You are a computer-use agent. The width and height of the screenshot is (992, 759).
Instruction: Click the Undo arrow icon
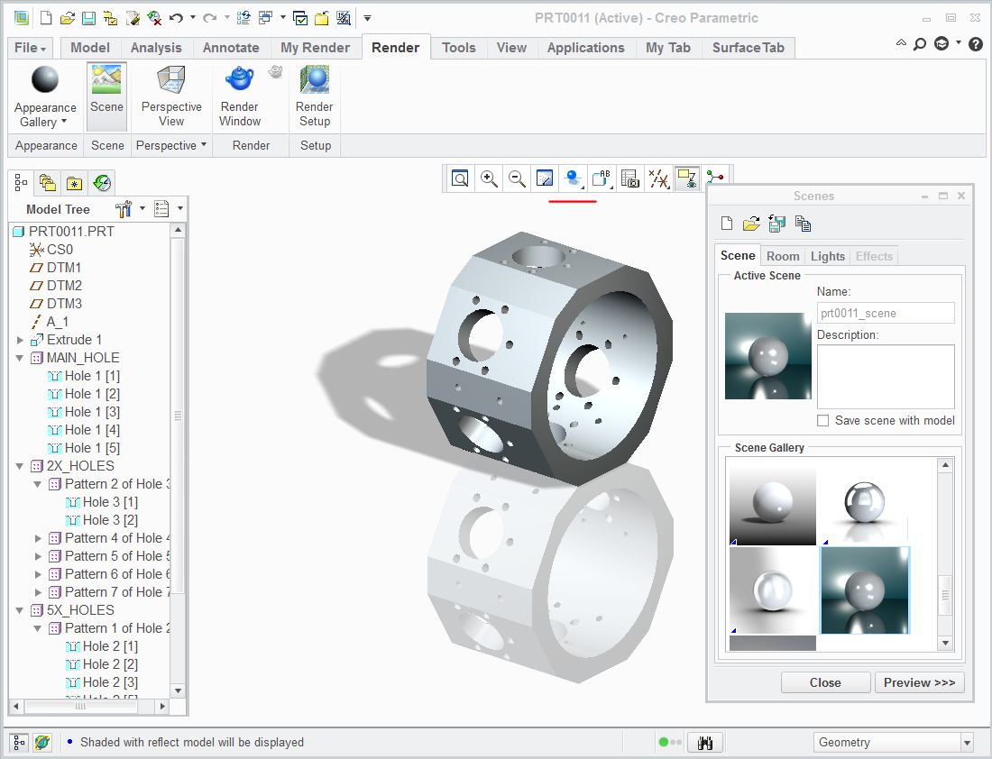[176, 18]
